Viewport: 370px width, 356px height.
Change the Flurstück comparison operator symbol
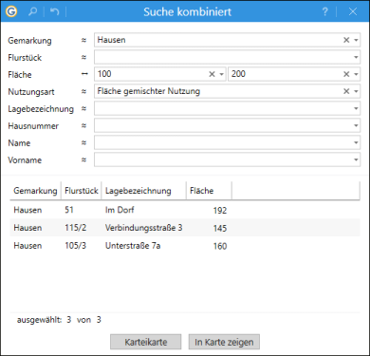83,57
